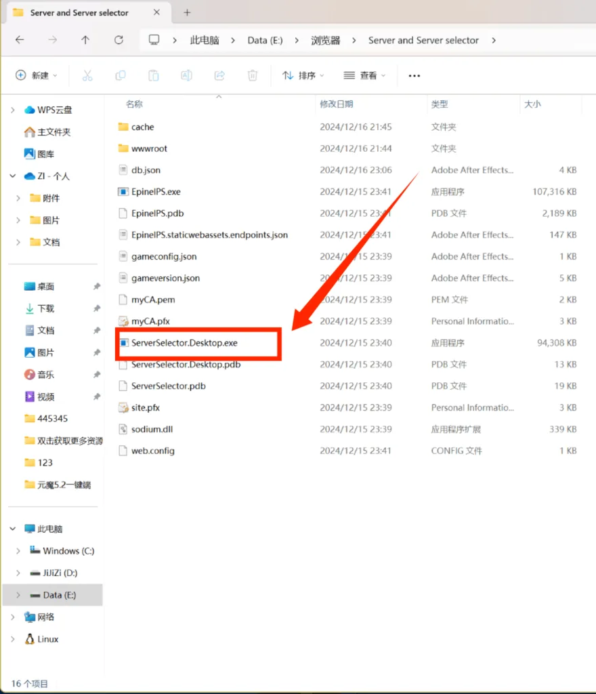Open the 新建 (New) dropdown
596x694 pixels.
tap(37, 76)
